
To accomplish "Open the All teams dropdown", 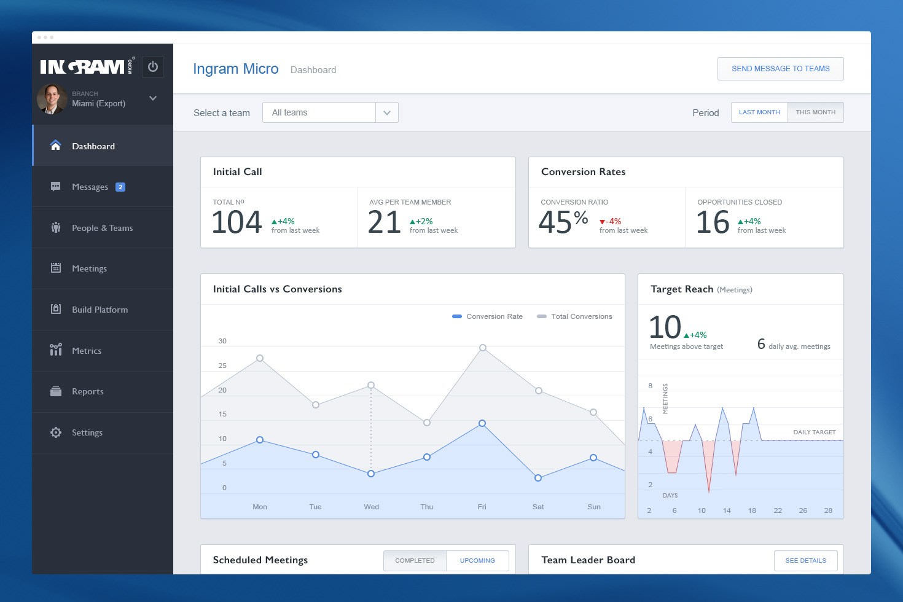I will coord(330,112).
